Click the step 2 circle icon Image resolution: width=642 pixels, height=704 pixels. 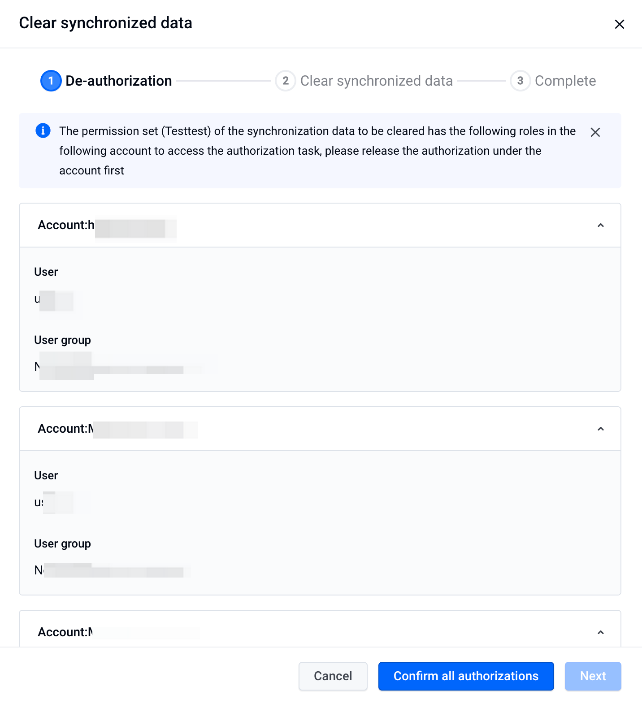(x=286, y=81)
